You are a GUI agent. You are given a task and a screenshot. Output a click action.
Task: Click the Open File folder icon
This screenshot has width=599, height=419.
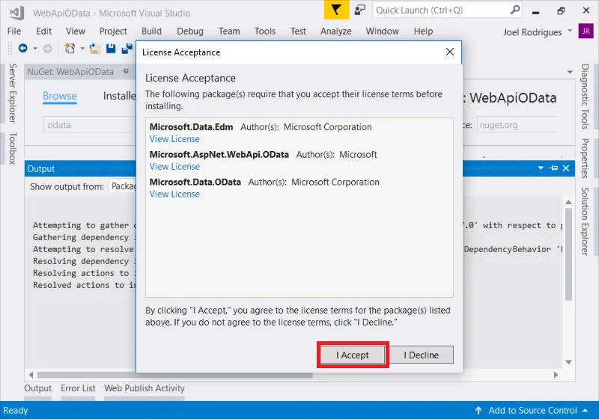pos(94,49)
